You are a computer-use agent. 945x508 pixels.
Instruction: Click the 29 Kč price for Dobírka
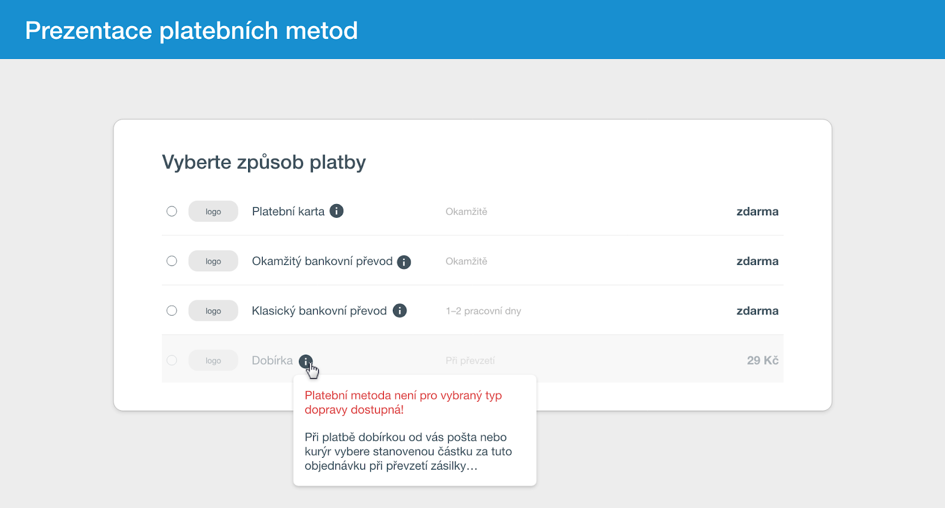tap(762, 360)
